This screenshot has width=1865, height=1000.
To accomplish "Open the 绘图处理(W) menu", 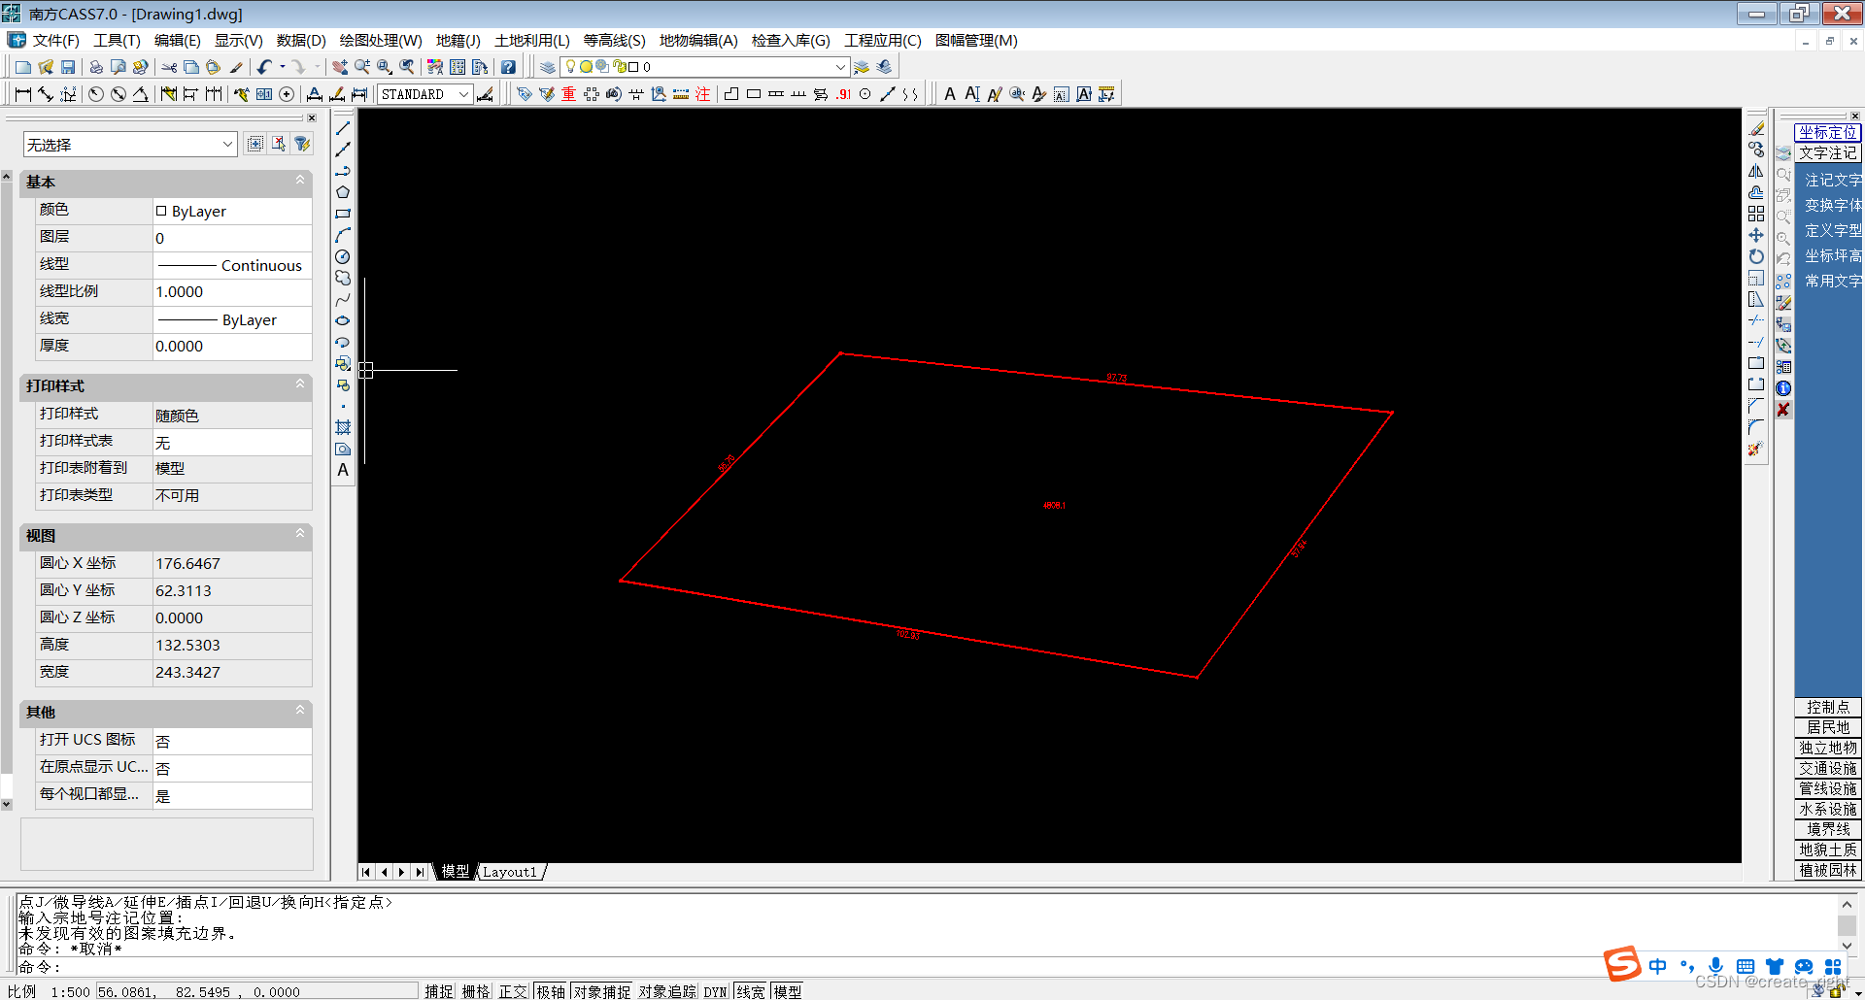I will (381, 40).
